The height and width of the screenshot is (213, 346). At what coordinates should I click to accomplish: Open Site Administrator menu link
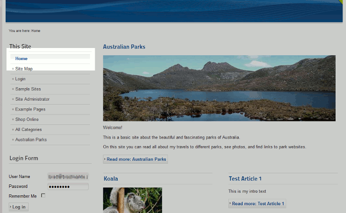pos(32,99)
